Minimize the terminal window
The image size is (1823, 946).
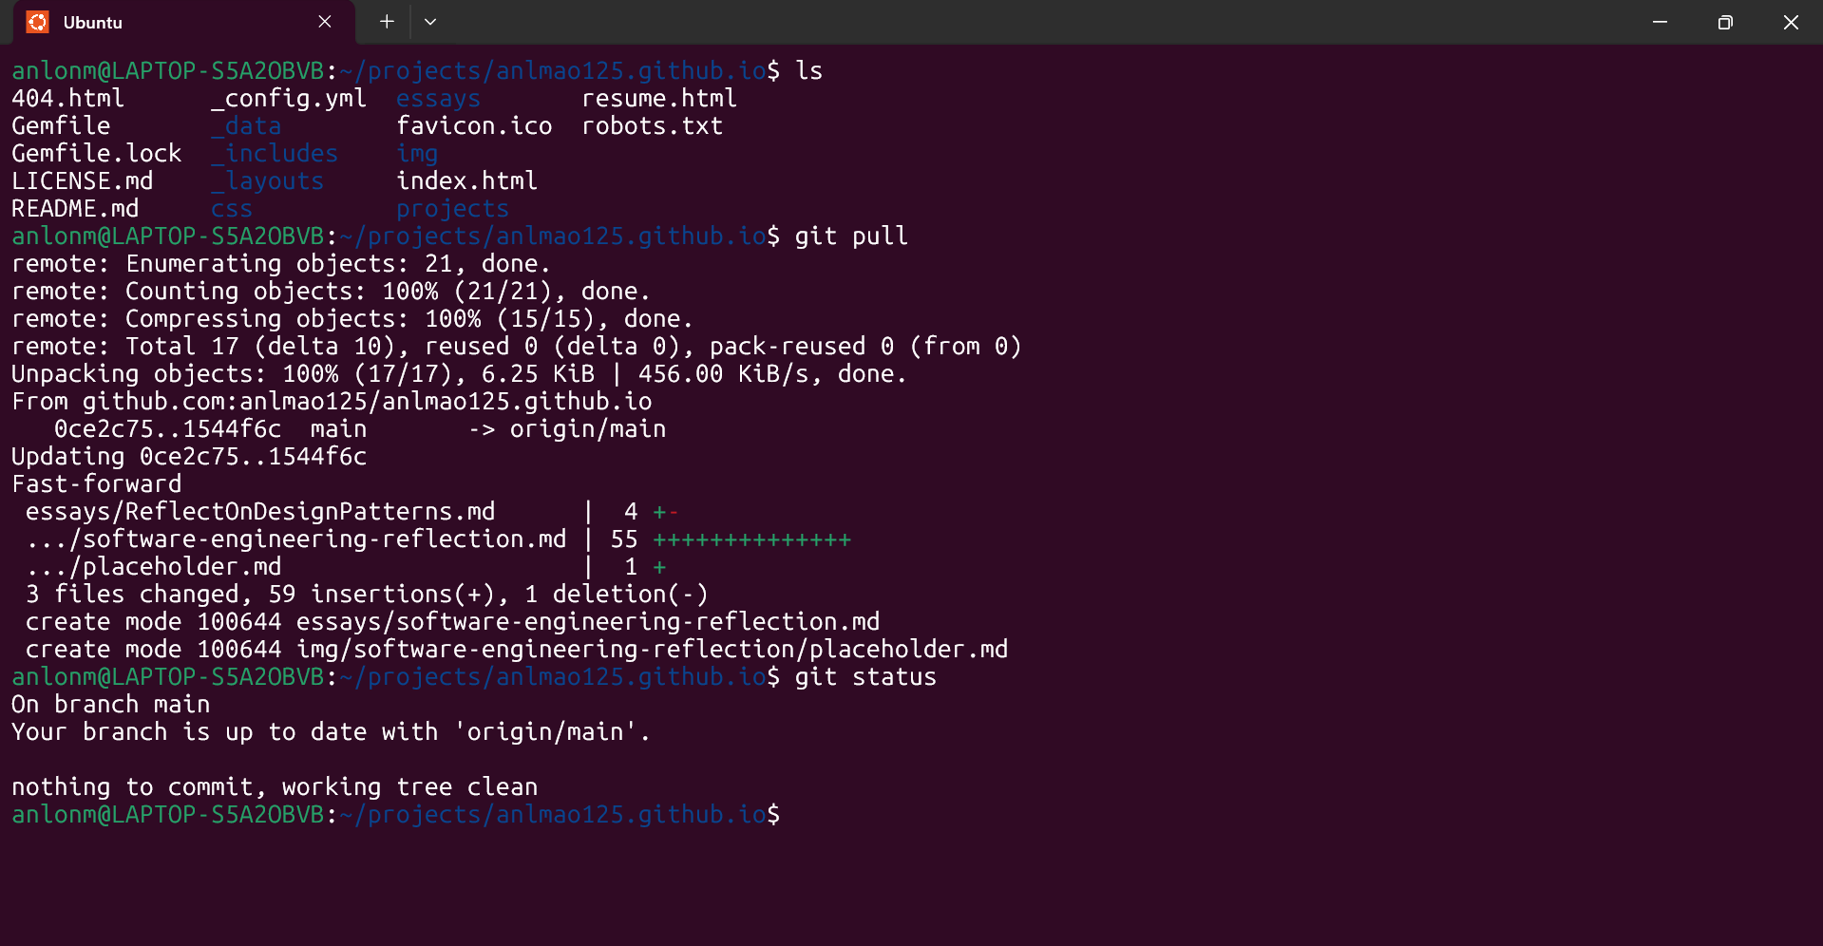pyautogui.click(x=1660, y=22)
